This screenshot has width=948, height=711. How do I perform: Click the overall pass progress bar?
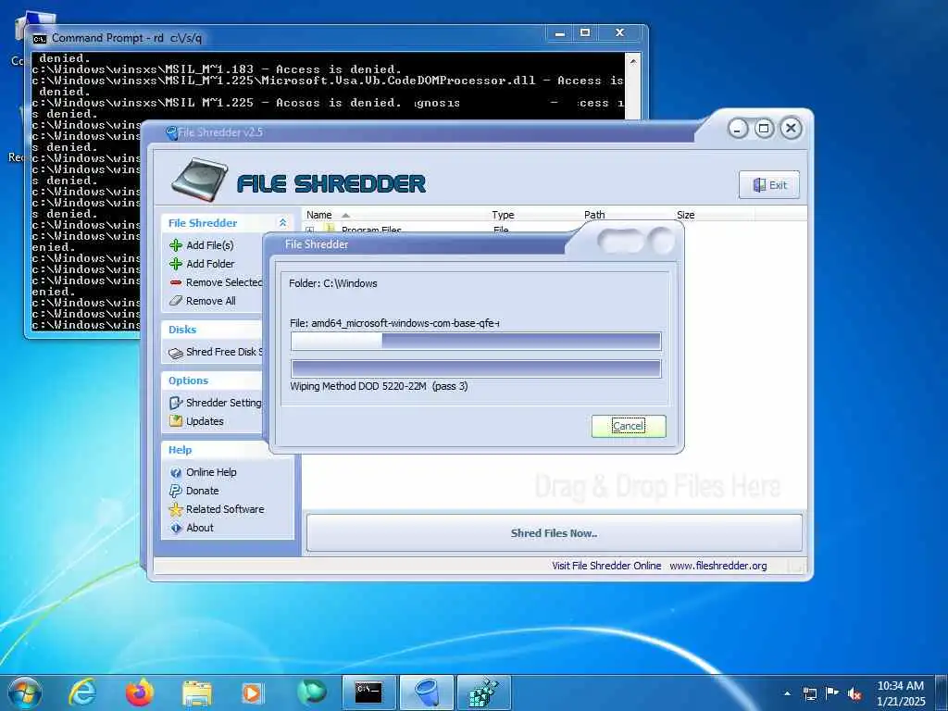(476, 368)
